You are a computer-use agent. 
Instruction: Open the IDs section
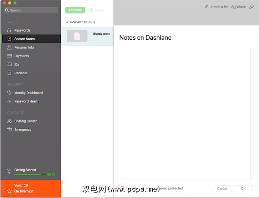coord(31,64)
